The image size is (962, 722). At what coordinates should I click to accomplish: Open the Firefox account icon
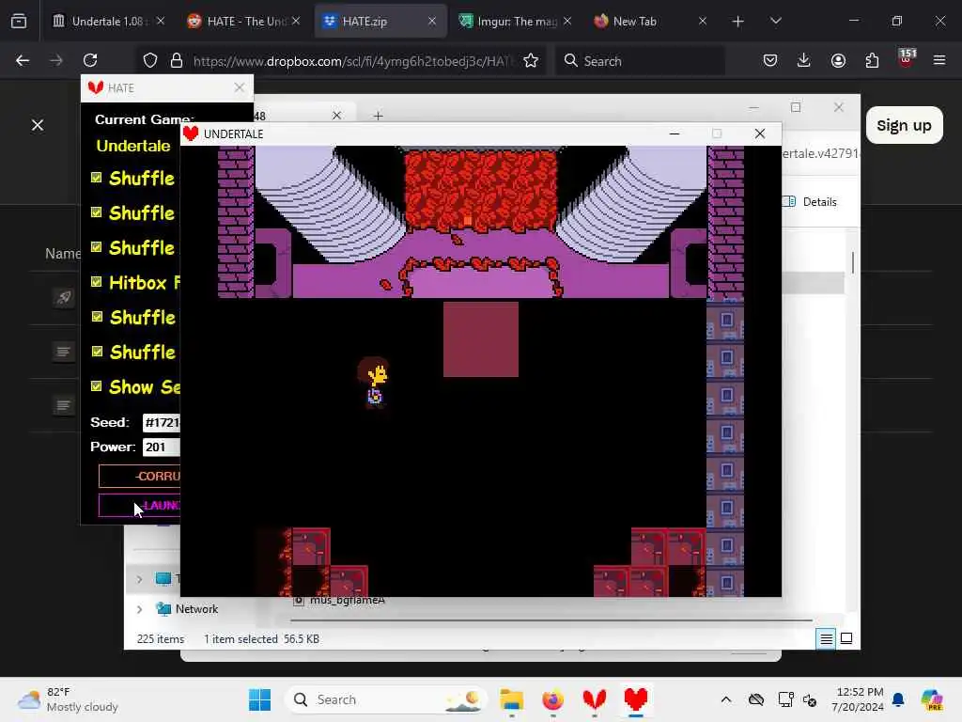(838, 60)
